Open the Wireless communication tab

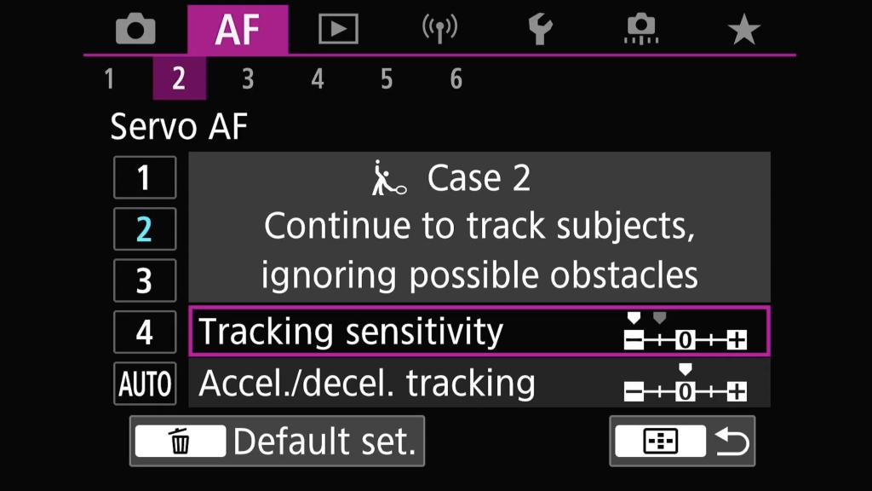(x=439, y=29)
